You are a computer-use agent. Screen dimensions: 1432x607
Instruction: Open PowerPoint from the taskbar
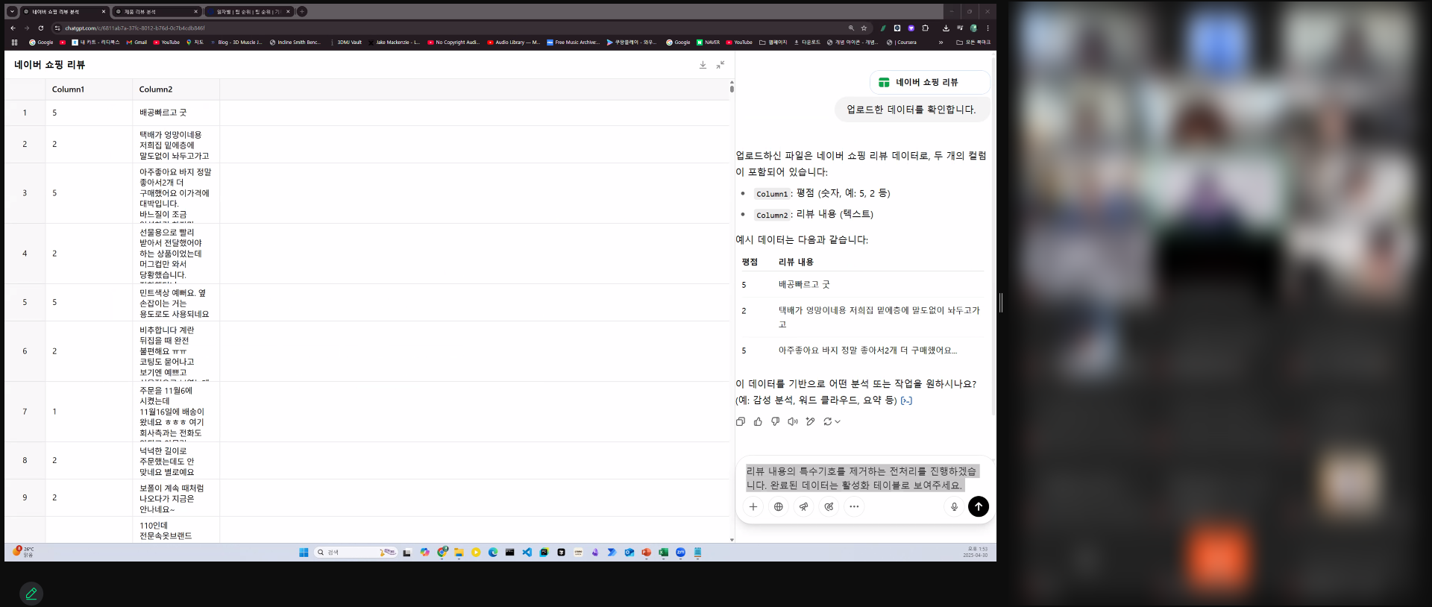pyautogui.click(x=646, y=553)
